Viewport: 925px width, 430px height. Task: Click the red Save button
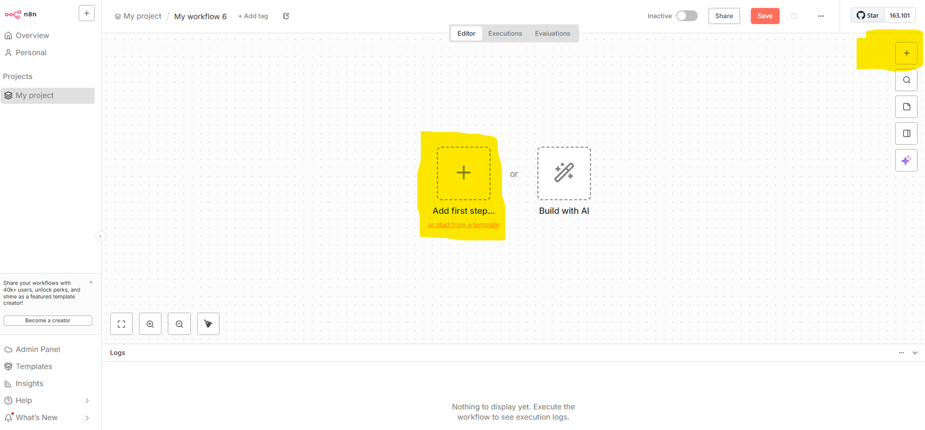(x=764, y=16)
